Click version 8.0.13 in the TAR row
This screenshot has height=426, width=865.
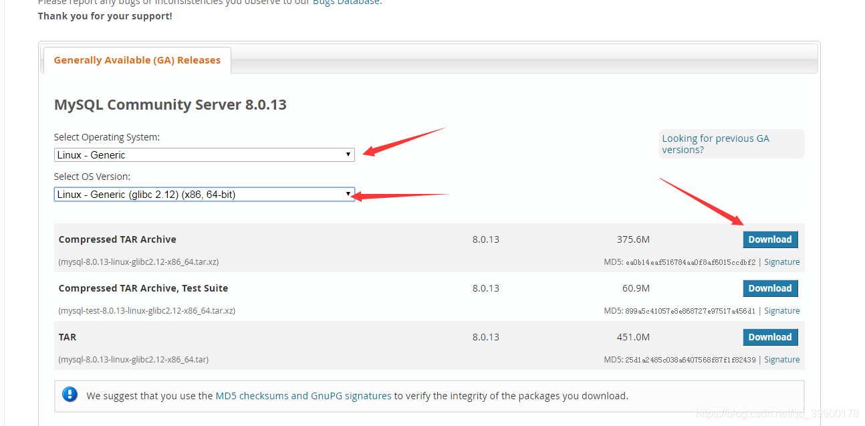[x=486, y=337]
